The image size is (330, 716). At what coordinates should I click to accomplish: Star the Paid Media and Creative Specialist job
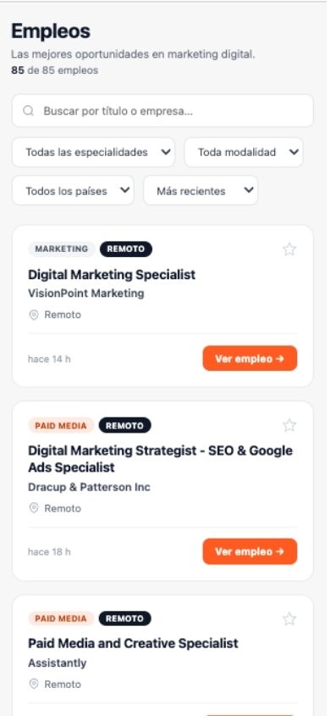289,619
